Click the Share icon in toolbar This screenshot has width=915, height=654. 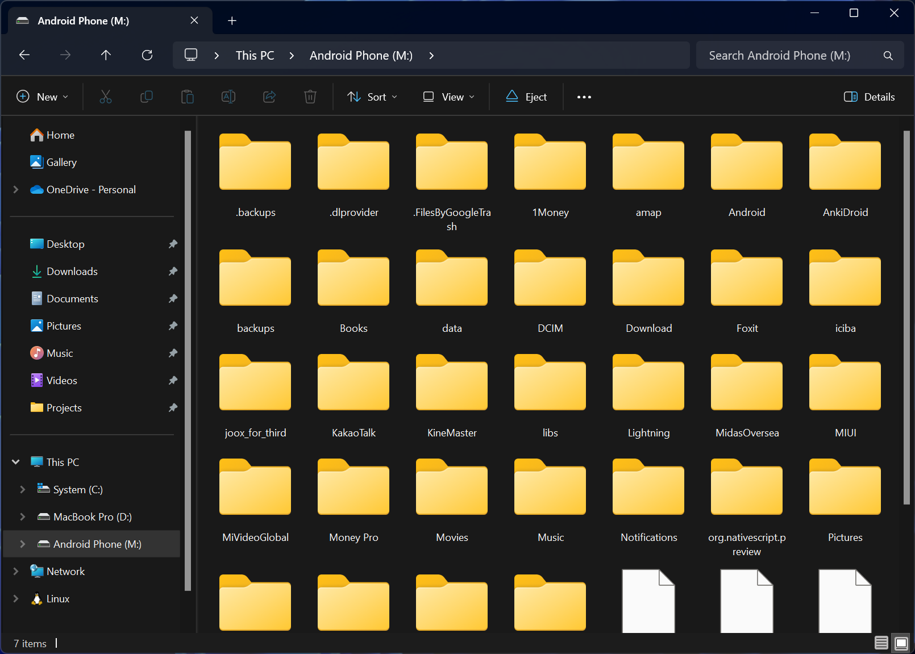point(269,97)
